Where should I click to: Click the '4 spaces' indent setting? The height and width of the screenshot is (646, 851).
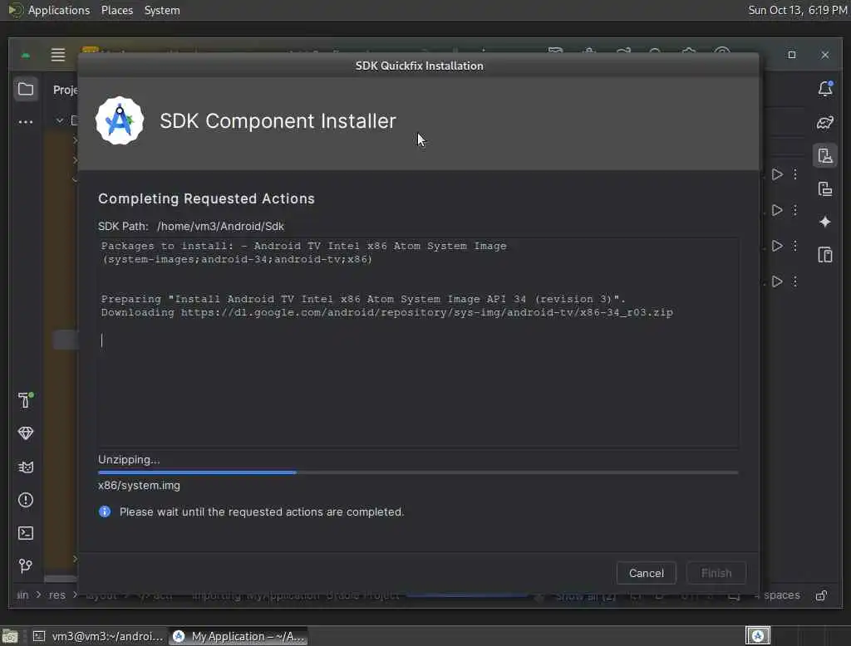coord(777,595)
